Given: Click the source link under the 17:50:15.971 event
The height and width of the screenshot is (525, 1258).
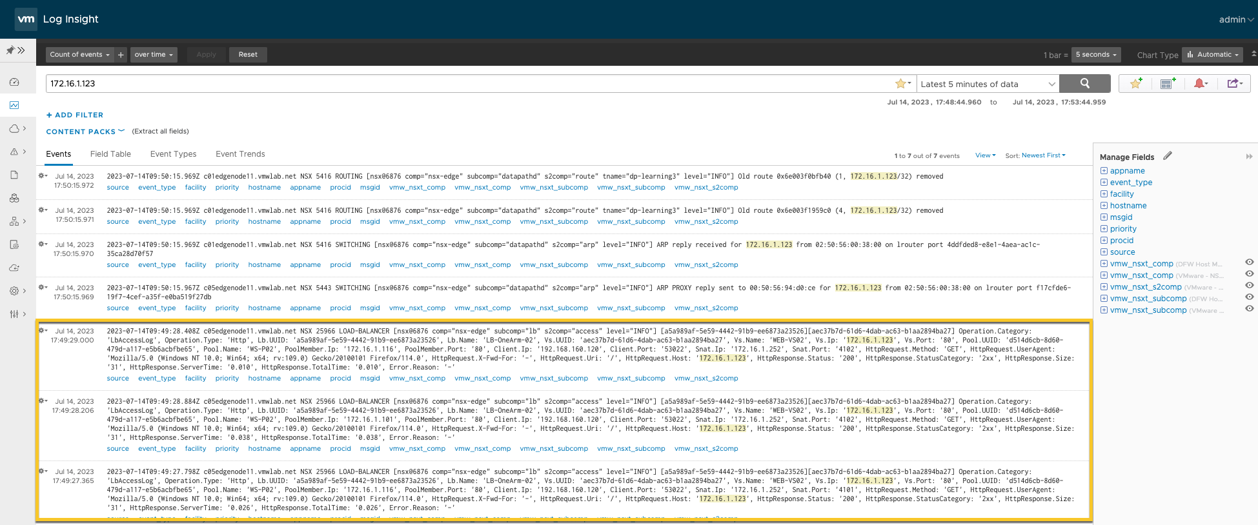Looking at the screenshot, I should click(x=117, y=222).
